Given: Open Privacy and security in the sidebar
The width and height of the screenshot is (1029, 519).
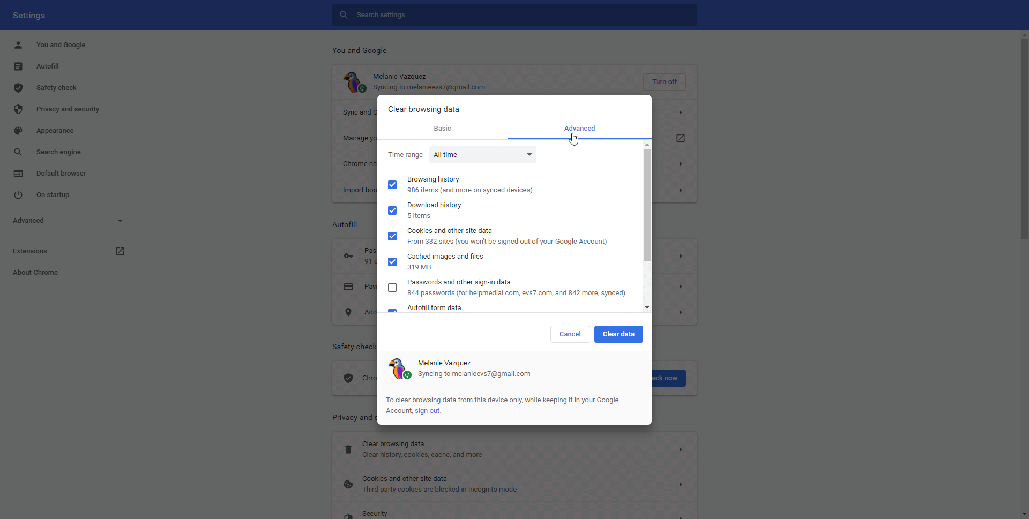Looking at the screenshot, I should pos(67,109).
